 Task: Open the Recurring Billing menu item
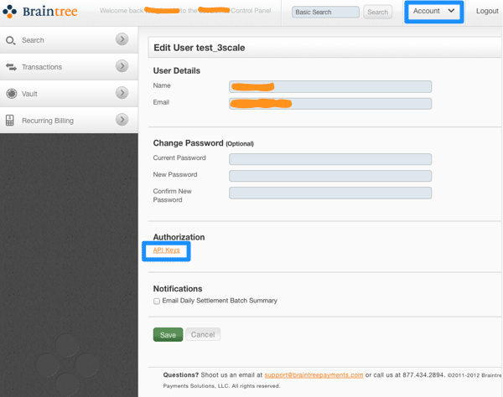pos(48,121)
